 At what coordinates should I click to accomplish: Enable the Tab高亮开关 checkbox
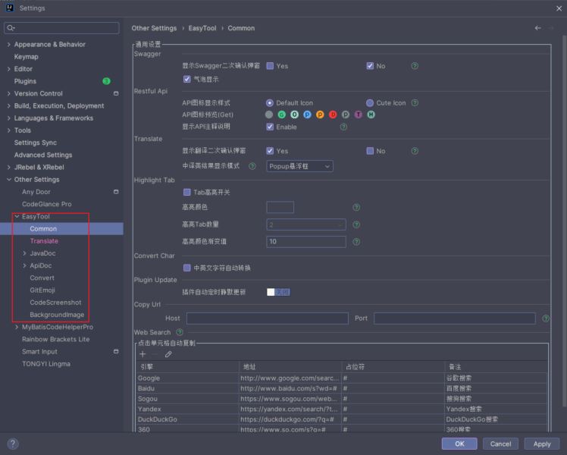click(187, 193)
